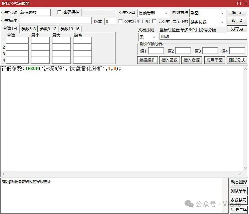Click 输出新低参数:板块指标统计 message text
The width and height of the screenshot is (249, 214).
pos(26,182)
